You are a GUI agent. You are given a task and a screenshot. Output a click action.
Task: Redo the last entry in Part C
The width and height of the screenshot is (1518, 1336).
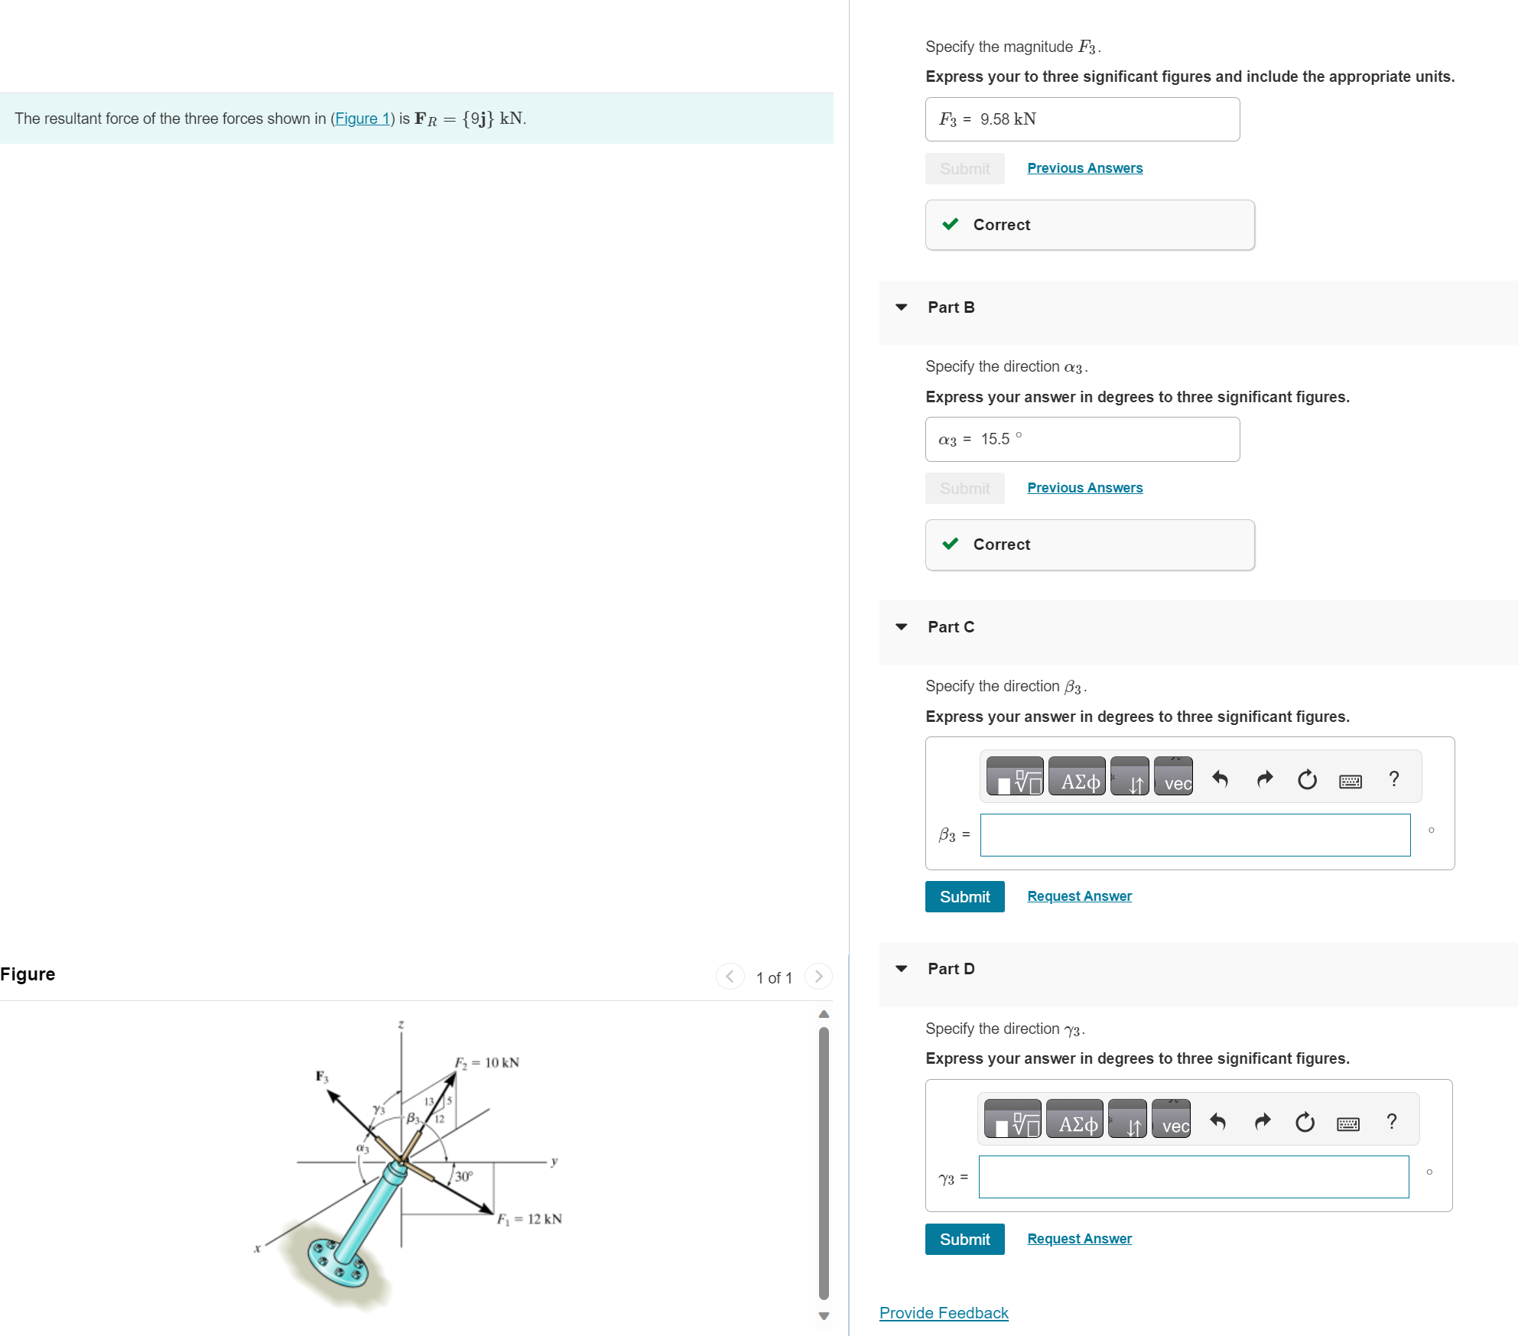pos(1264,778)
